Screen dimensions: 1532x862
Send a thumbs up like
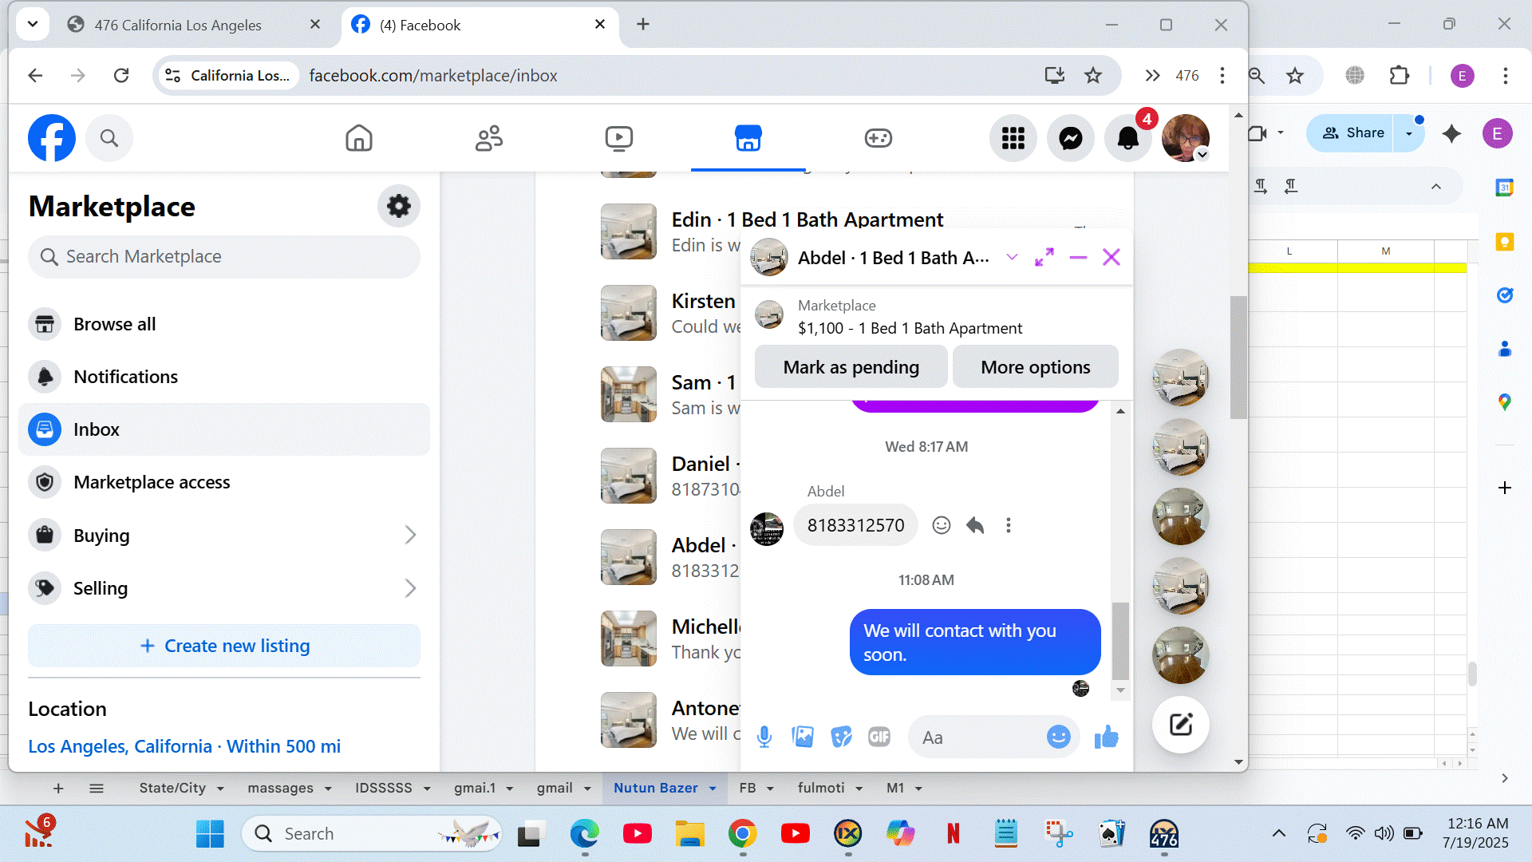pyautogui.click(x=1106, y=737)
